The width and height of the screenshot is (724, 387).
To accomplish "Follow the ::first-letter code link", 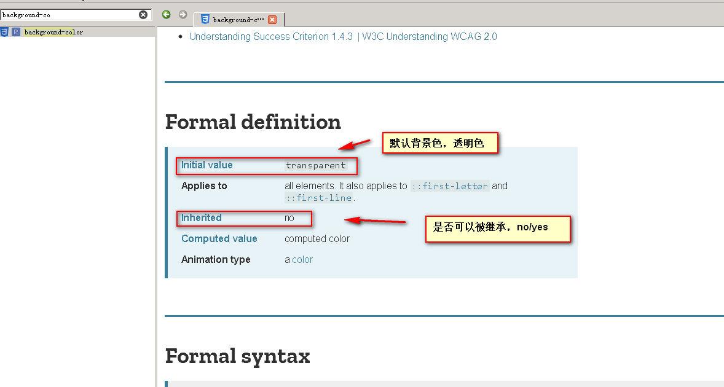I will pos(450,186).
